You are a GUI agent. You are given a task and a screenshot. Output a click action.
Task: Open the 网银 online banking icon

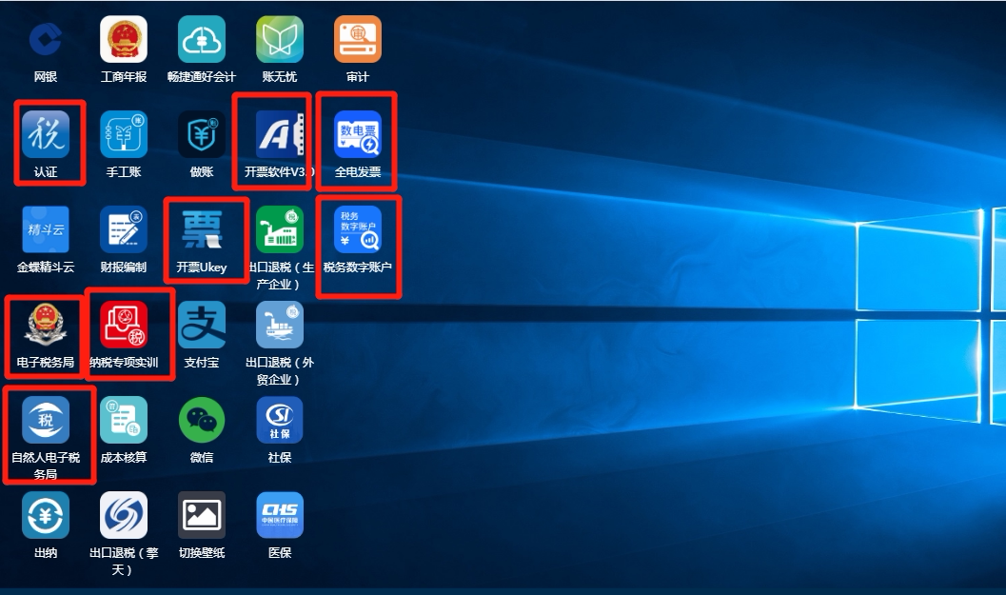[46, 40]
